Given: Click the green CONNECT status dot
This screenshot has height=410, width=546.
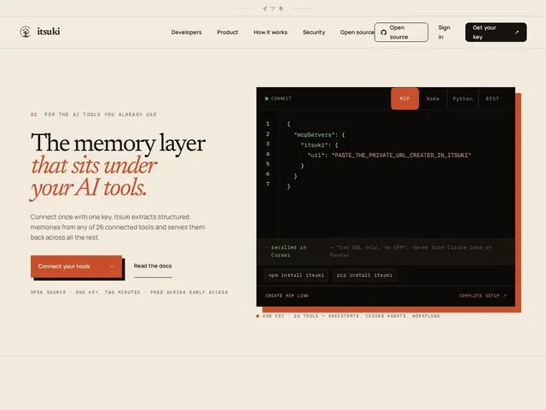Looking at the screenshot, I should (x=266, y=99).
